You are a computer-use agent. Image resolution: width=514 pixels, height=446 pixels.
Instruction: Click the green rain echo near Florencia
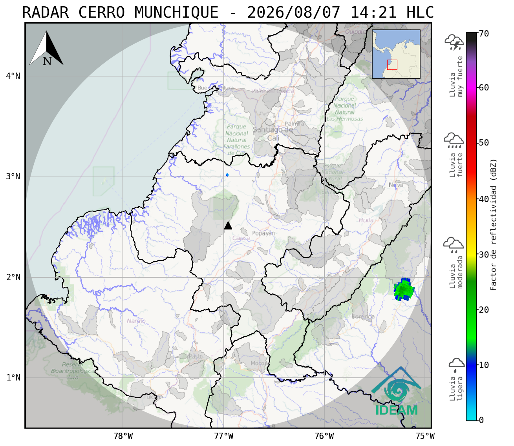[404, 289]
